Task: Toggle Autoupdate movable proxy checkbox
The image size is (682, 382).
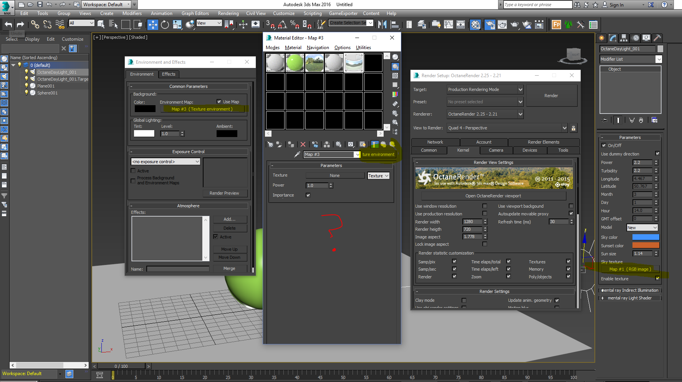Action: [x=571, y=214]
